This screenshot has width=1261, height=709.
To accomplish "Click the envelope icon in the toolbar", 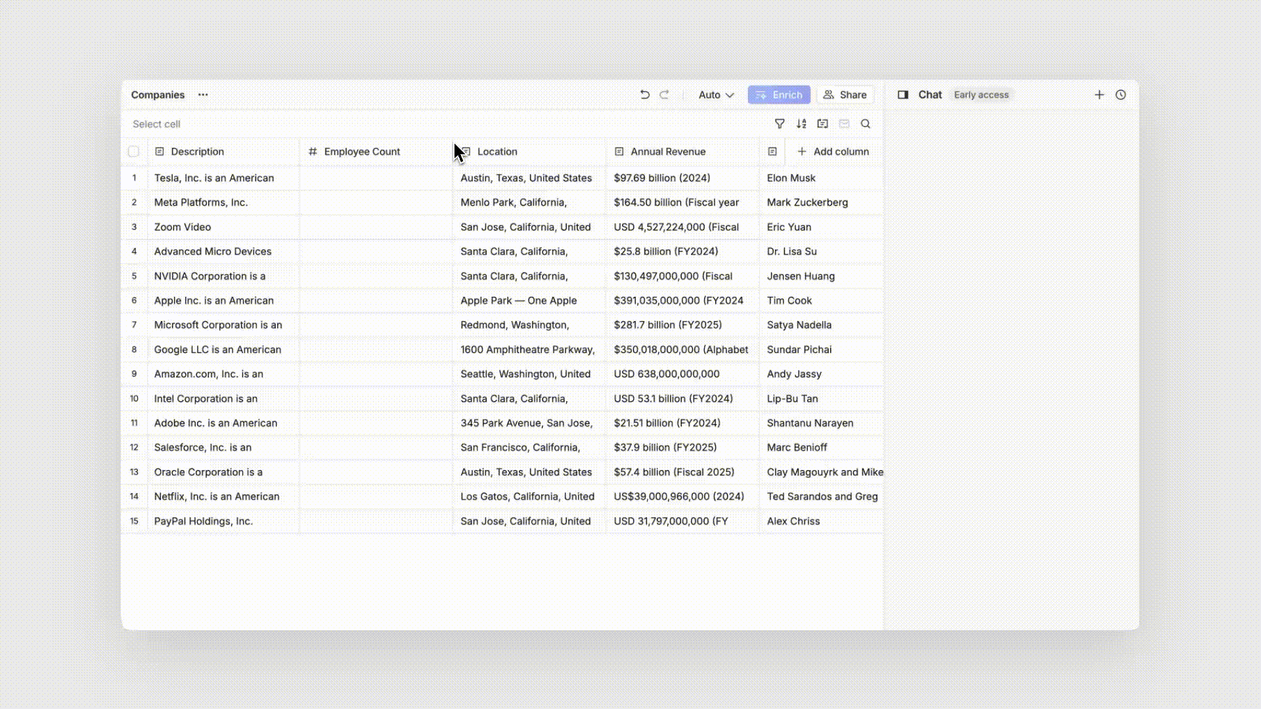I will [844, 123].
